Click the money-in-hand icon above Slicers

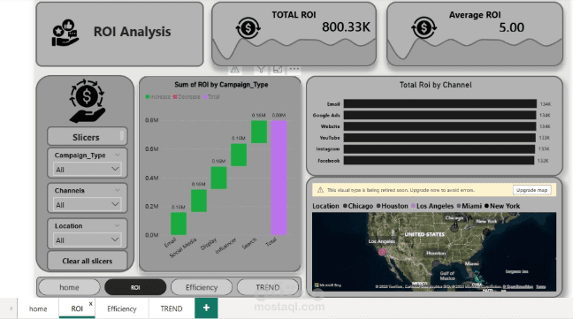click(x=87, y=101)
